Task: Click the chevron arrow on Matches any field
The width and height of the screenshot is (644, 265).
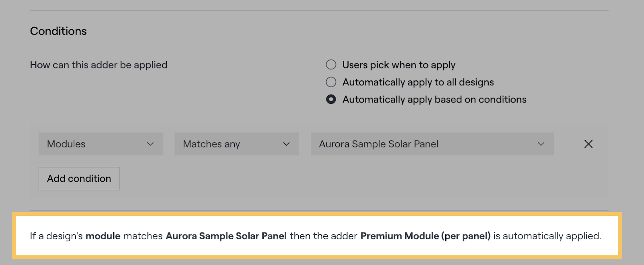Action: pyautogui.click(x=287, y=144)
